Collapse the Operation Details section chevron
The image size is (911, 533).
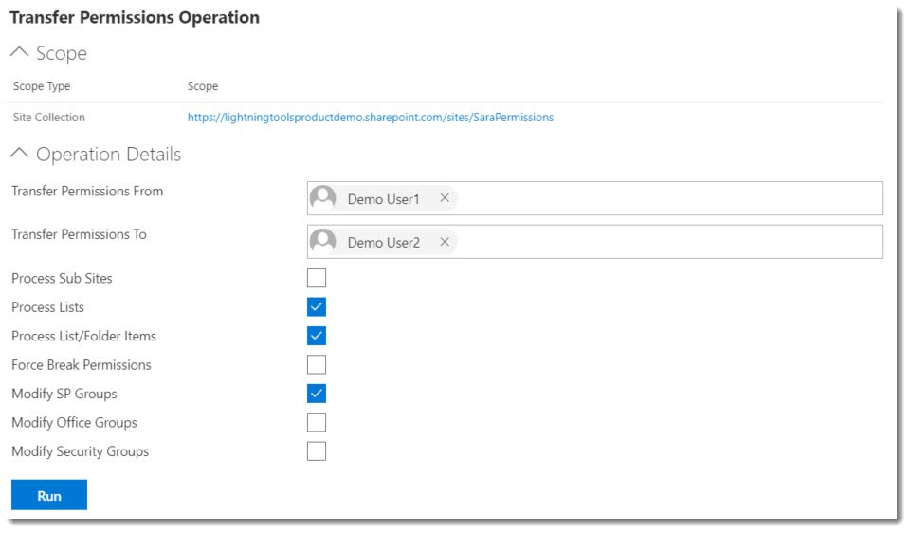point(19,153)
